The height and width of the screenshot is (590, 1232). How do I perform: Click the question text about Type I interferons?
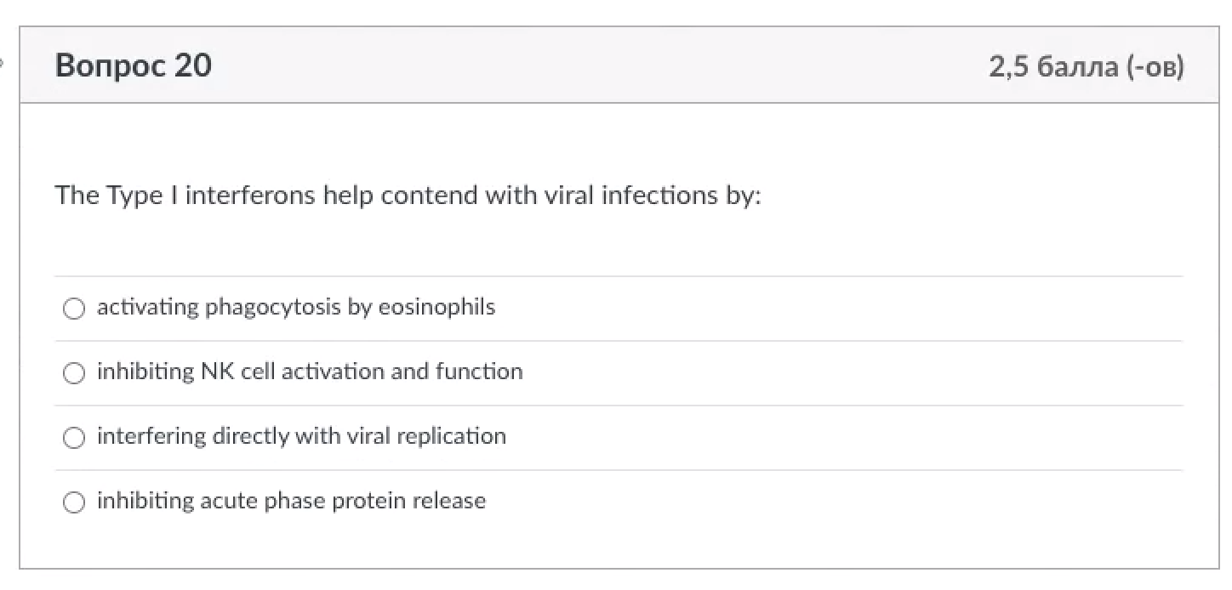coord(408,196)
